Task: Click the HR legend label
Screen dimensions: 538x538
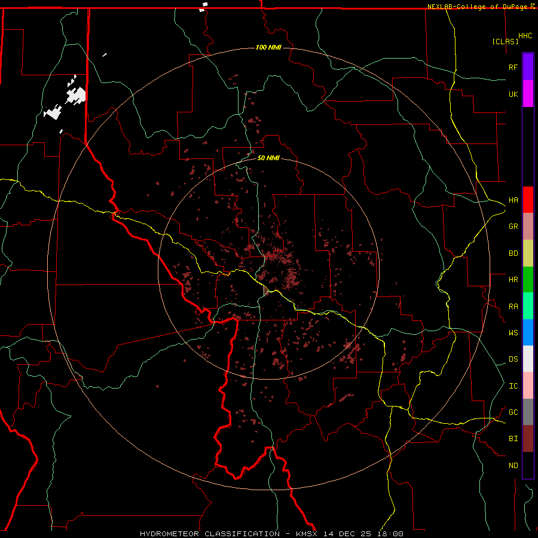Action: point(513,280)
